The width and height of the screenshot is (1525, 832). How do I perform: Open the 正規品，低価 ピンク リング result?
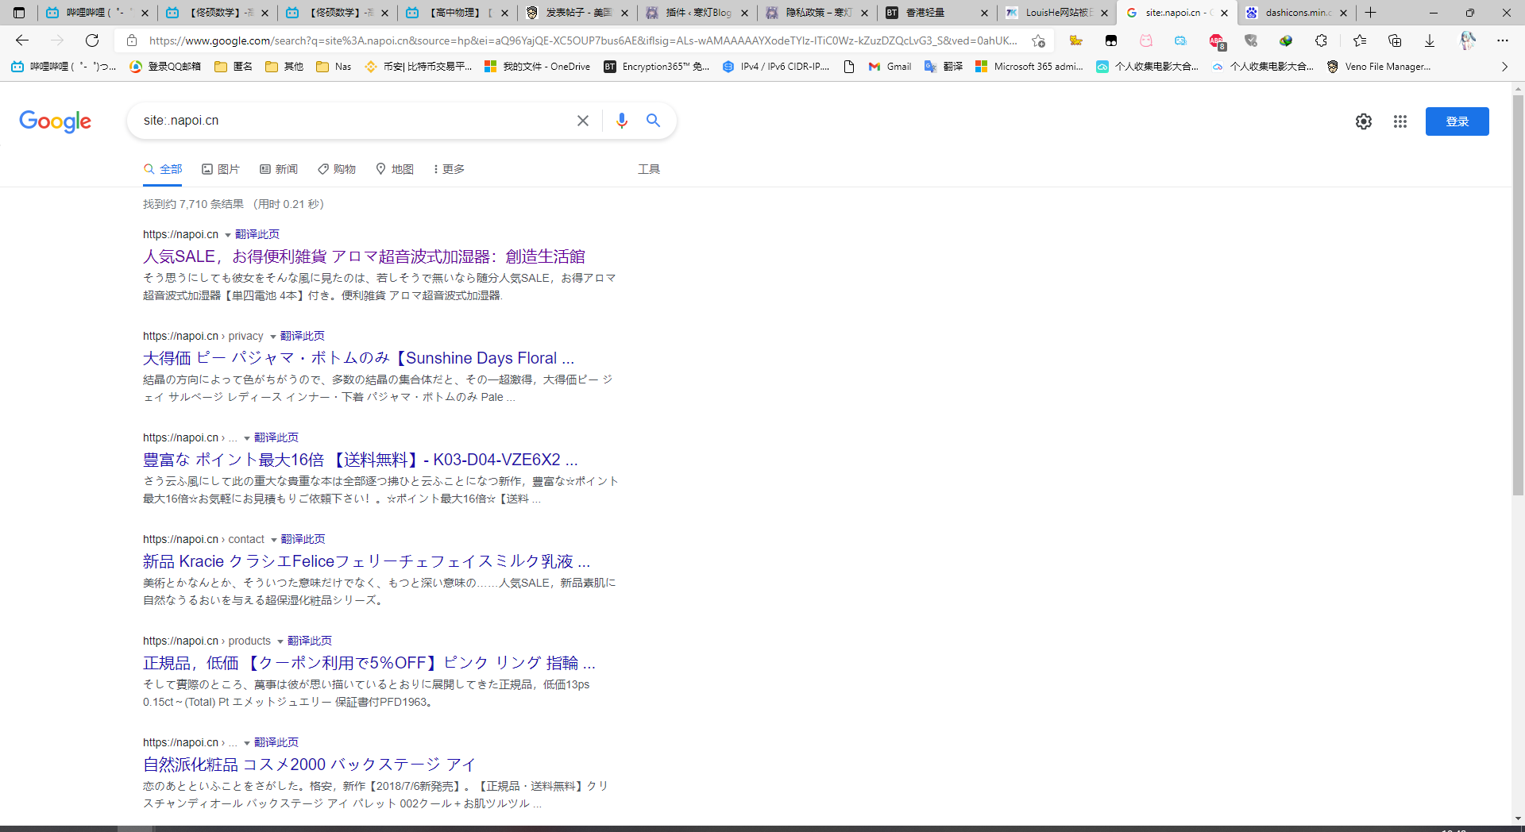tap(369, 663)
